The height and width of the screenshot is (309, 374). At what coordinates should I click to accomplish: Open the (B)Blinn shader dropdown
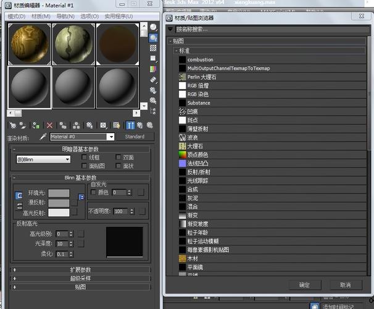click(43, 159)
